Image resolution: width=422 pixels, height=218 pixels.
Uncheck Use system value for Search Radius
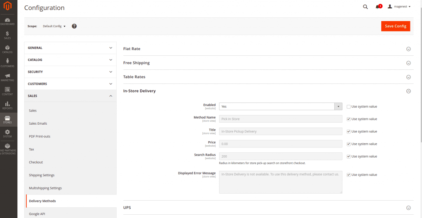[x=349, y=156]
